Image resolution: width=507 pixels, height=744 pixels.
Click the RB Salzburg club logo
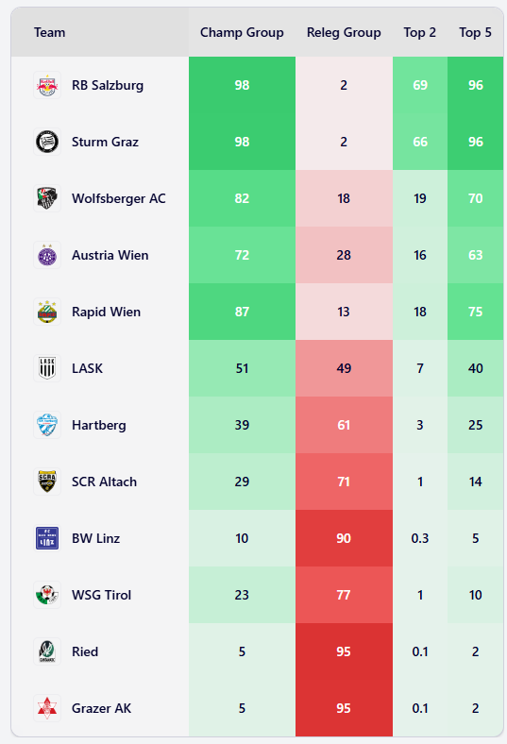pyautogui.click(x=47, y=85)
